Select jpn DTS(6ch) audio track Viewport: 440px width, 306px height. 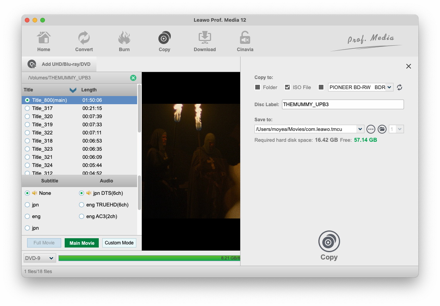(x=81, y=193)
